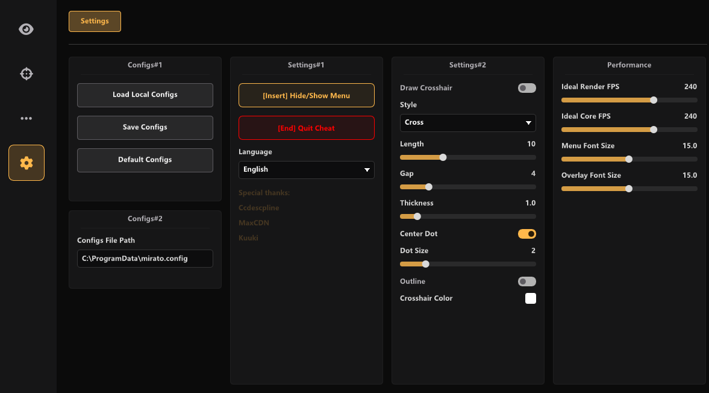Open the three-dots misc sidebar icon
The width and height of the screenshot is (709, 393).
click(x=27, y=119)
